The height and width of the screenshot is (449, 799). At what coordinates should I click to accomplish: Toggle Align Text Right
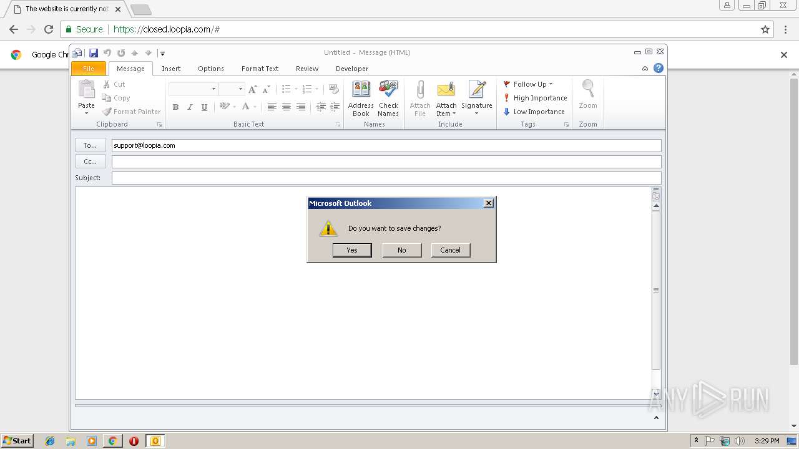pos(301,107)
